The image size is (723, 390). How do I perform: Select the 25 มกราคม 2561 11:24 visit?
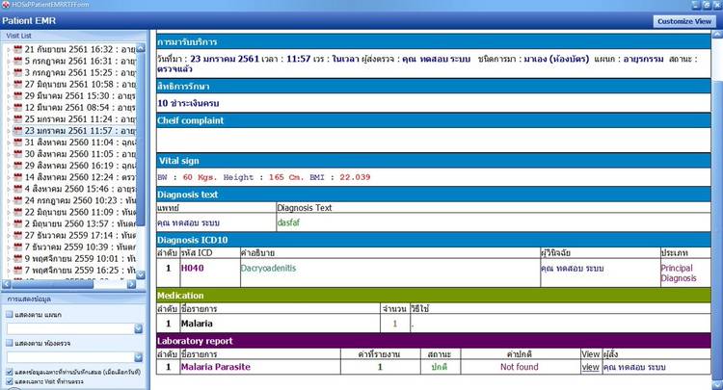pyautogui.click(x=82, y=118)
